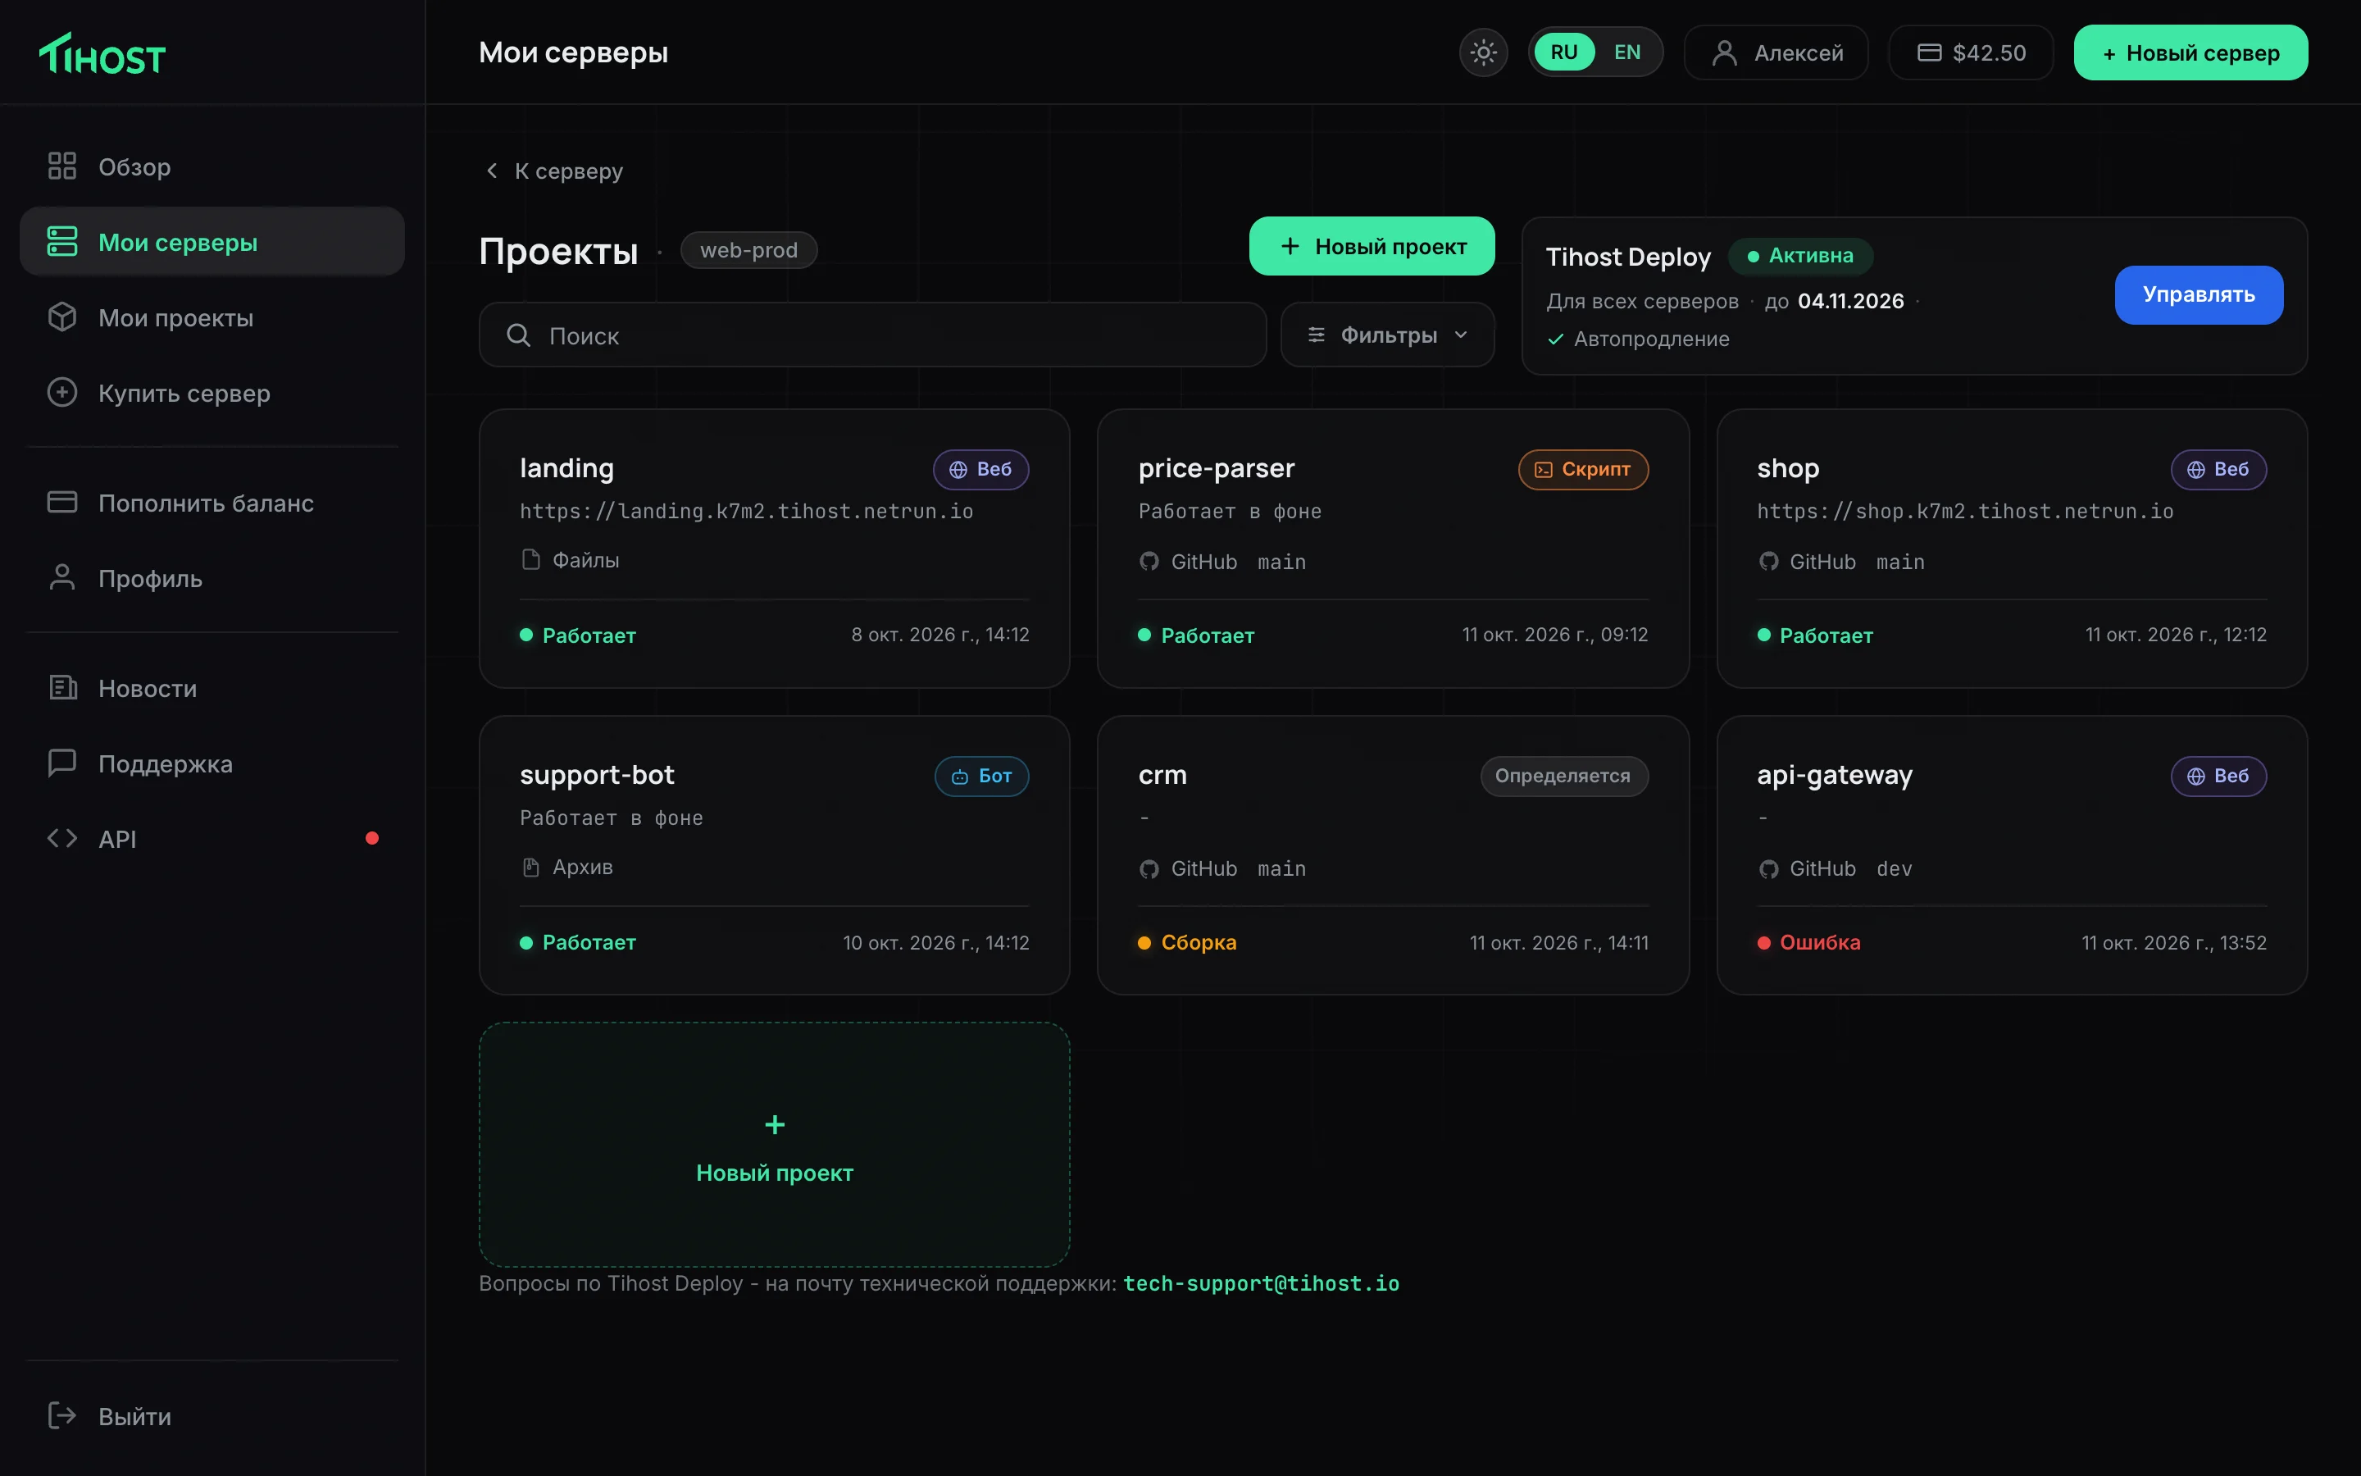Click the Сборка status on crm card
This screenshot has height=1476, width=2361.
(1187, 942)
